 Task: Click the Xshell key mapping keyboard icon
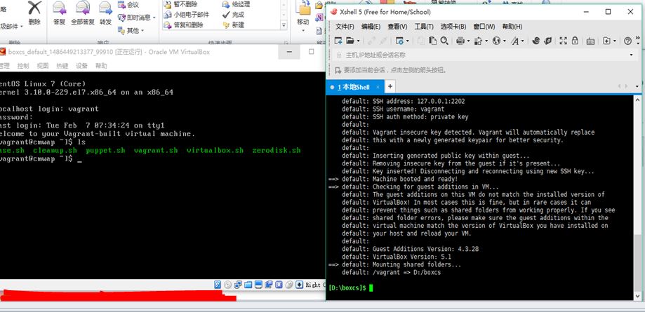[590, 41]
